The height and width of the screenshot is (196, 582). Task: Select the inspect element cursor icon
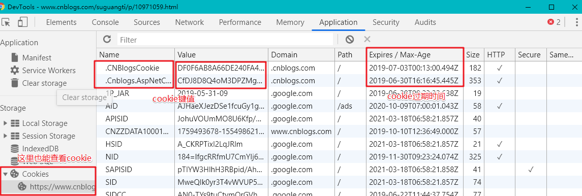[x=6, y=22]
